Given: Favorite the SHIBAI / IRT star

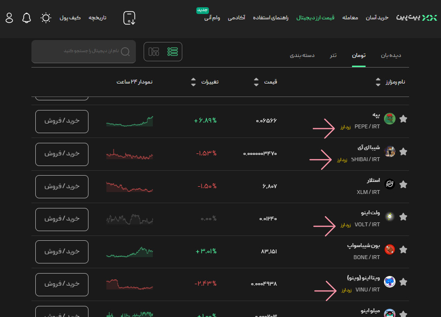Looking at the screenshot, I should click(x=403, y=152).
